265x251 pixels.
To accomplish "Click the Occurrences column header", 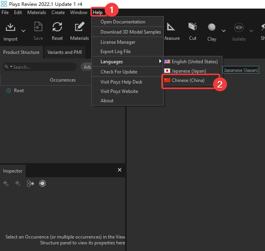I will point(63,80).
